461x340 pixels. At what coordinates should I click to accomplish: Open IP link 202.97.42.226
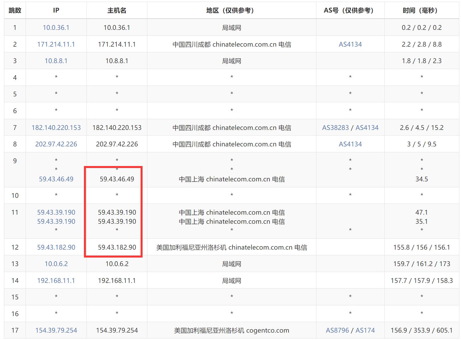[x=56, y=144]
